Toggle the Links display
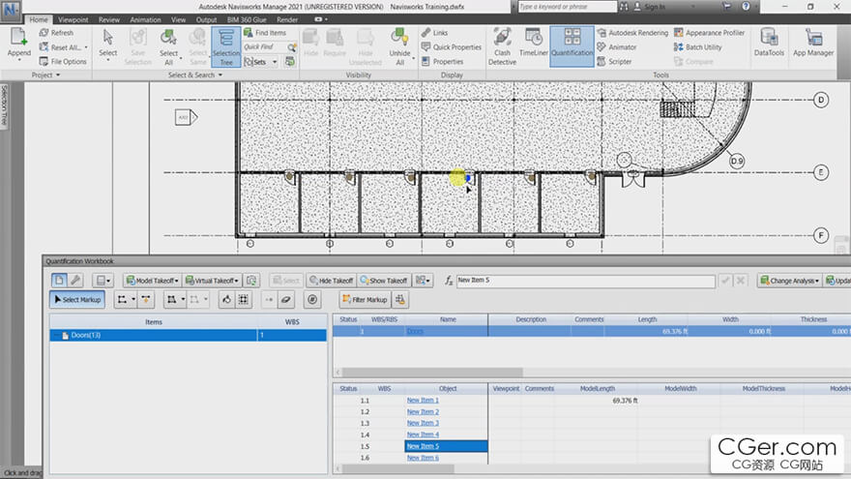This screenshot has width=851, height=479. click(x=435, y=33)
